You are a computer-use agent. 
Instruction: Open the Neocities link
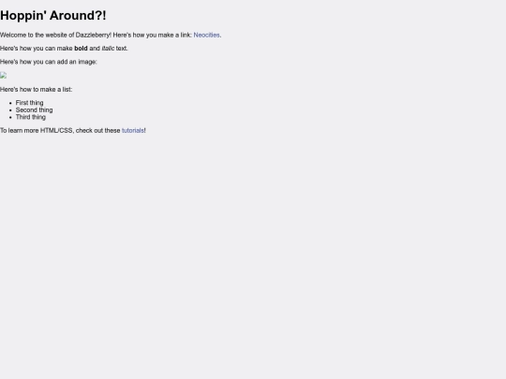(206, 35)
